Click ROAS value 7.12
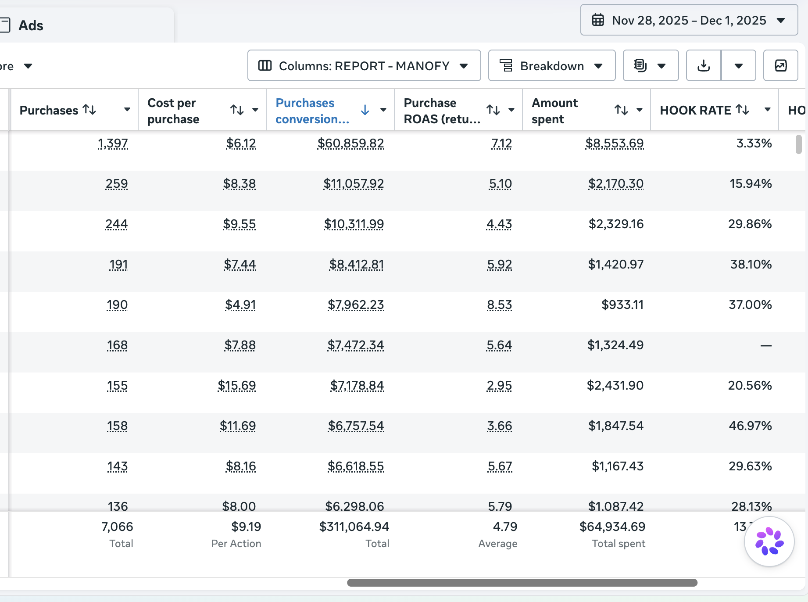 (501, 143)
